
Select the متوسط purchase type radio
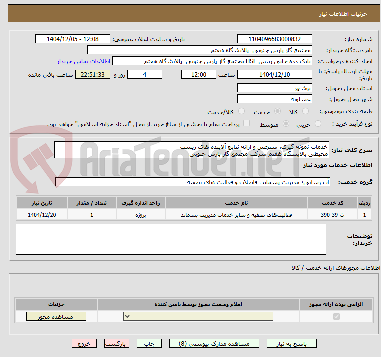(286, 124)
